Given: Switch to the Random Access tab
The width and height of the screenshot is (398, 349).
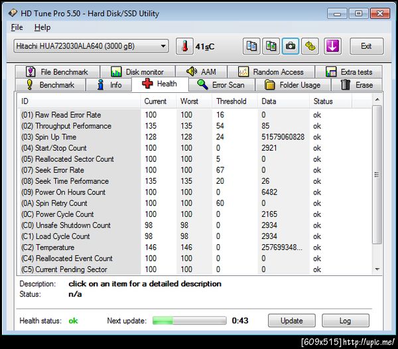Looking at the screenshot, I should (x=271, y=72).
